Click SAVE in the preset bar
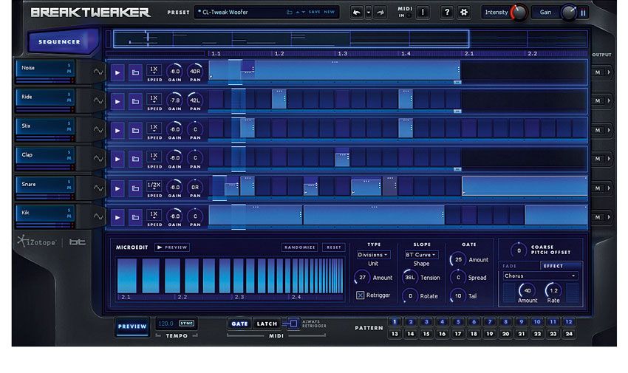 pyautogui.click(x=315, y=13)
